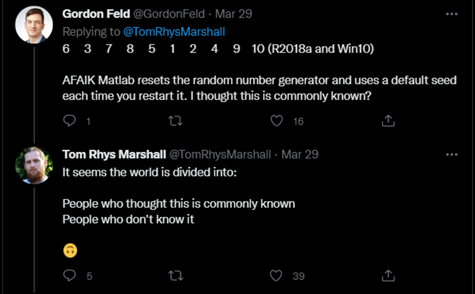Reply to Tom Rhys Marshall's tweet
475x294 pixels.
(70, 275)
